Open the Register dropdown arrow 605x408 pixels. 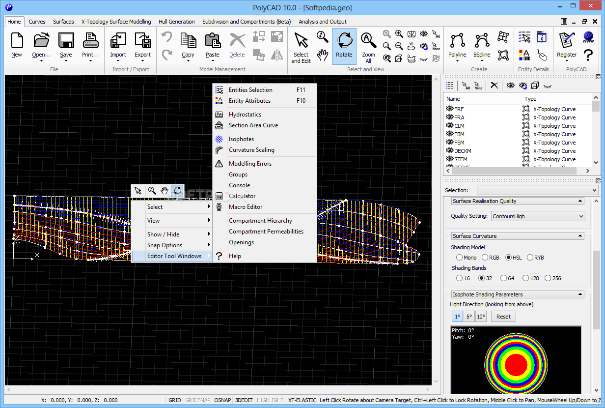pos(567,61)
